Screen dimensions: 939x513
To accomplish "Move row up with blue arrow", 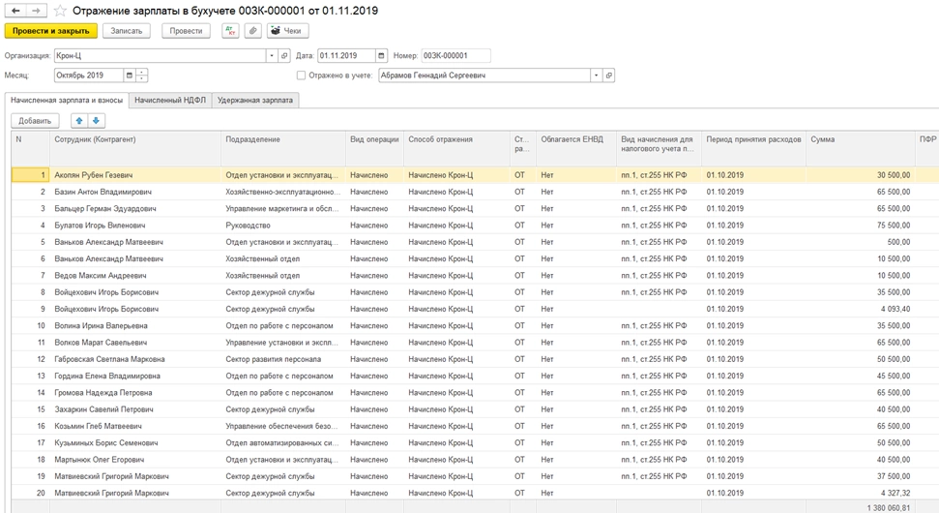I will coord(79,121).
